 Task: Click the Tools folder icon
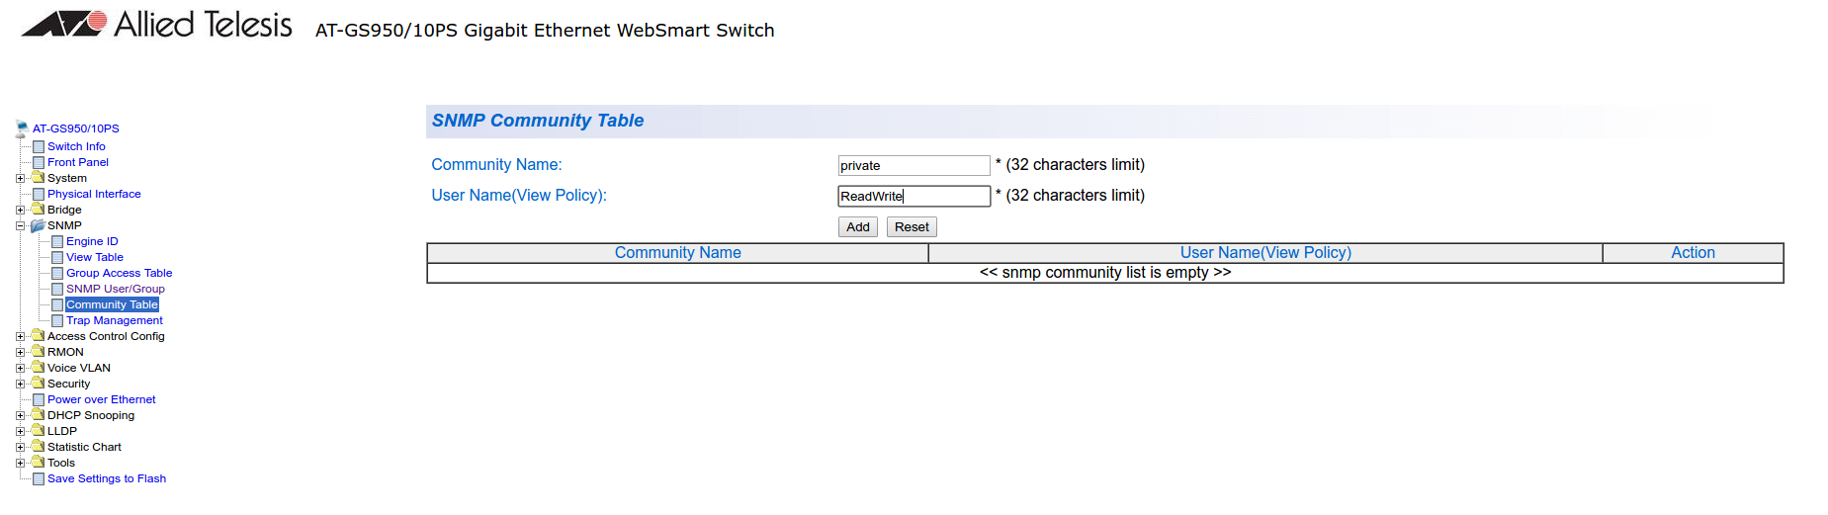click(x=38, y=462)
